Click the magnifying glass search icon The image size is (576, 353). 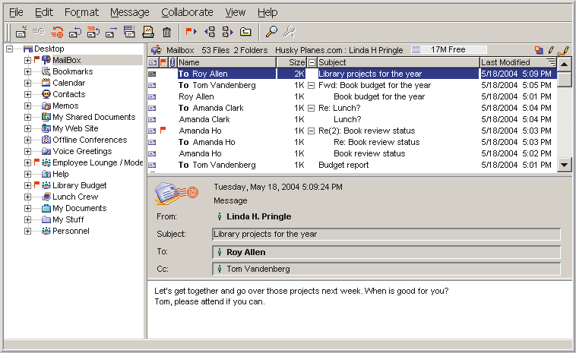coord(271,32)
